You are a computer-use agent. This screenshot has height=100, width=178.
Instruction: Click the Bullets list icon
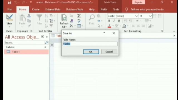pos(155,16)
